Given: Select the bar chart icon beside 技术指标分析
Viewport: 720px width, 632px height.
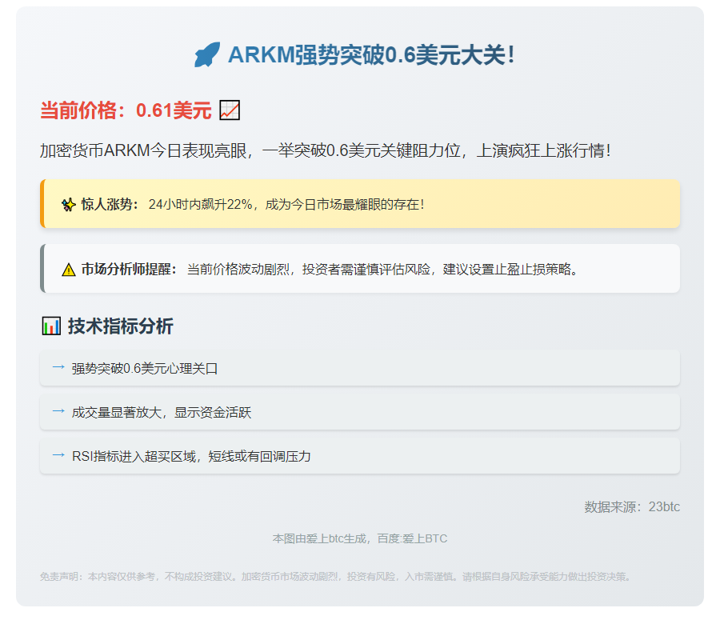Looking at the screenshot, I should coord(50,326).
